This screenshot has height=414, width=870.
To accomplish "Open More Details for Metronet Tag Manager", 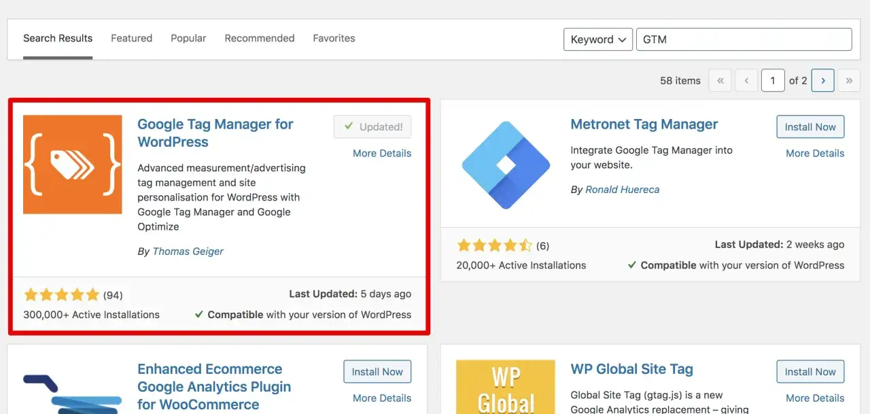I will click(x=815, y=154).
